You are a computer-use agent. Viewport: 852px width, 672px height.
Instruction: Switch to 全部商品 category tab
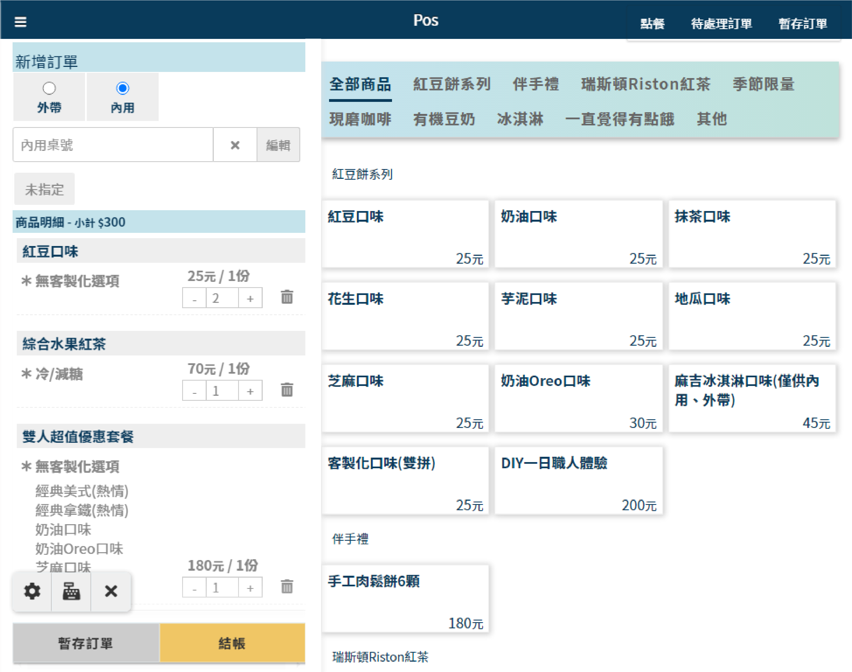[360, 84]
